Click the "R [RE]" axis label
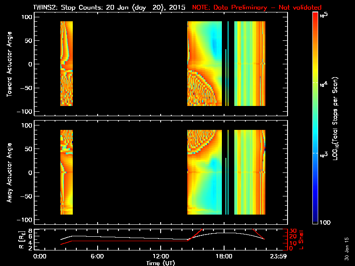355x266 pixels. click(22, 240)
